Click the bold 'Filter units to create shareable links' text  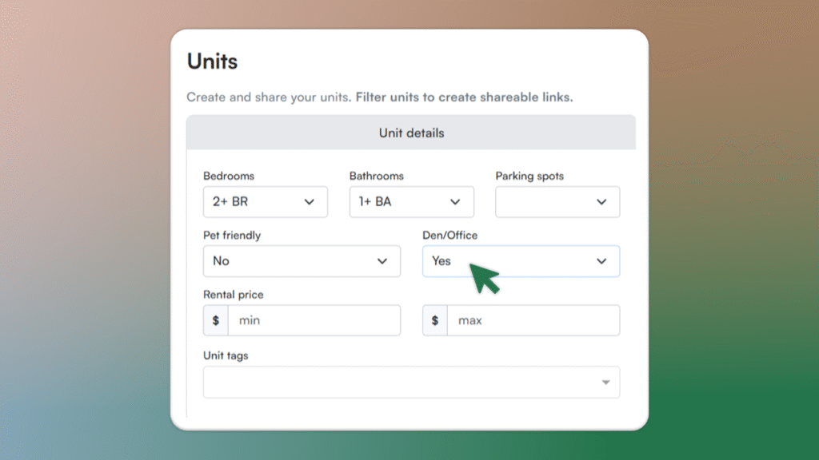click(x=464, y=97)
